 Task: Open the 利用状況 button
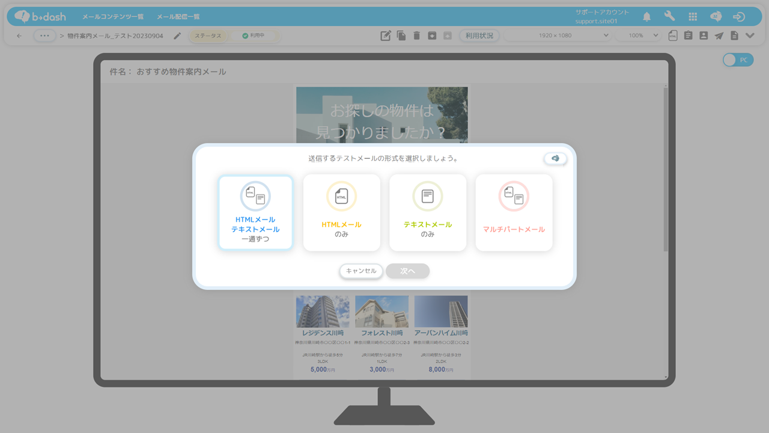pyautogui.click(x=479, y=35)
